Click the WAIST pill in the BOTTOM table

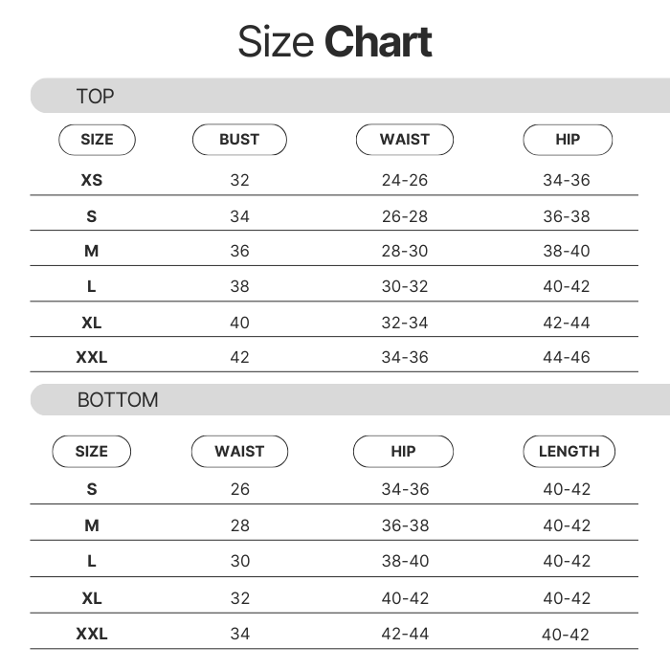(x=239, y=452)
